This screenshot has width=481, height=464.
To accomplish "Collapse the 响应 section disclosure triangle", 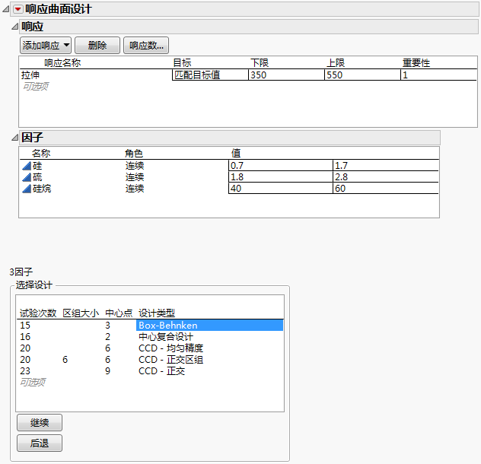I will click(14, 27).
